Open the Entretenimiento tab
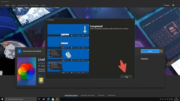 23,5
